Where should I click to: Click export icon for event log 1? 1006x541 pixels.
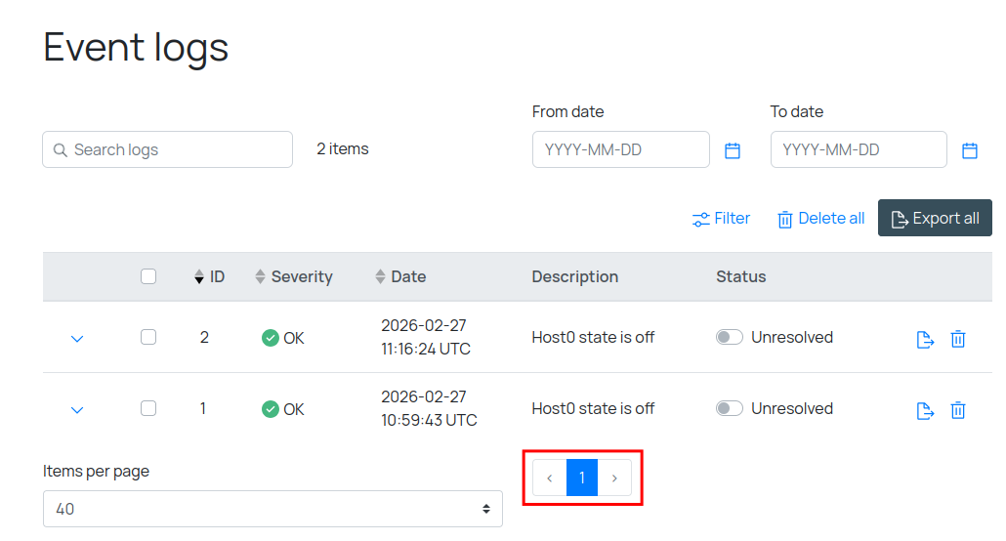[x=925, y=410]
